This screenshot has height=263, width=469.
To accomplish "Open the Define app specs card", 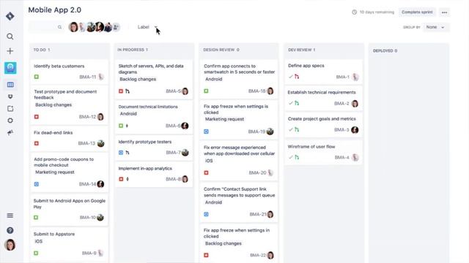I will (323, 72).
